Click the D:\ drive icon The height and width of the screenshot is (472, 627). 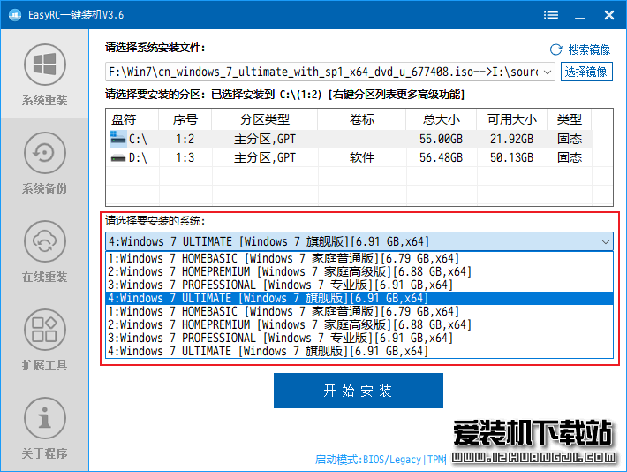tap(118, 157)
